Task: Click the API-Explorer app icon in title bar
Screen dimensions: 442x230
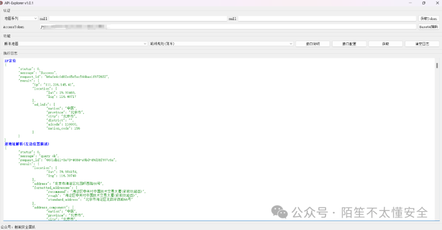Action: pos(1,3)
